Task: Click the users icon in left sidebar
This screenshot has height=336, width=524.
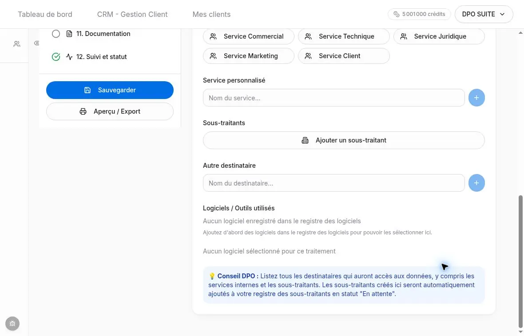Action: click(17, 44)
